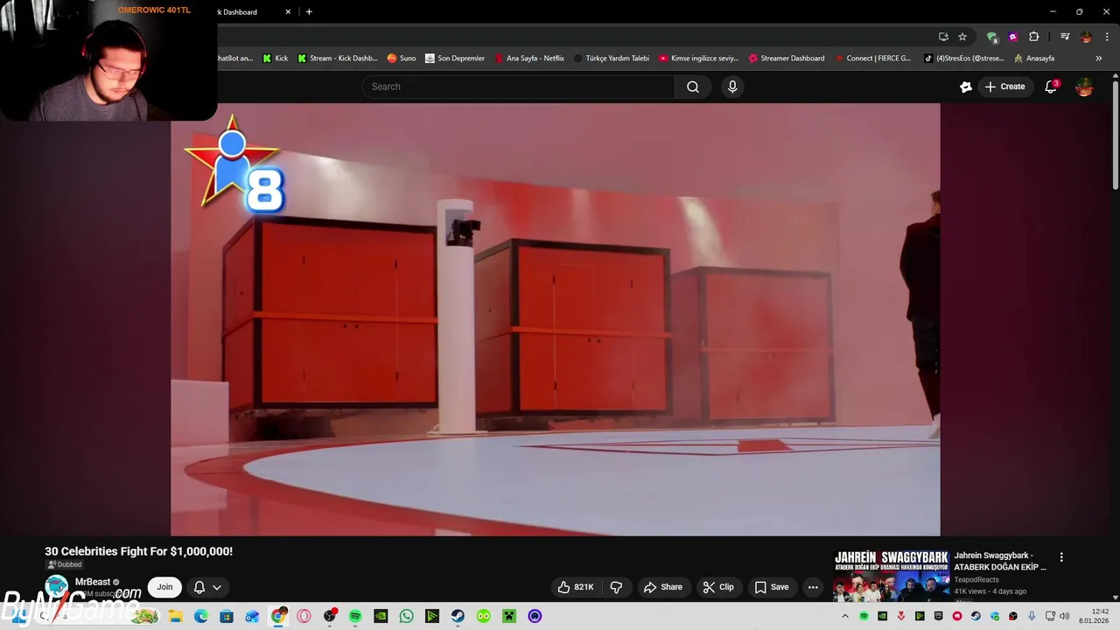Close the Dashboard browser tab

289,12
